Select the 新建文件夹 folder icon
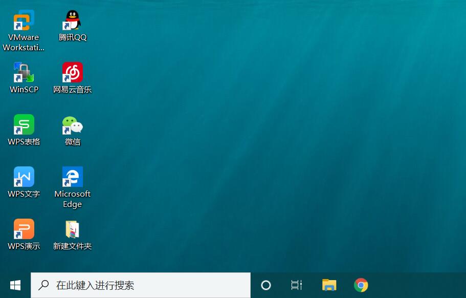Viewport: 466px width, 298px height. [x=72, y=229]
